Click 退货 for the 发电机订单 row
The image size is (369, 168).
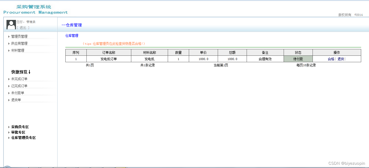pyautogui.click(x=341, y=59)
